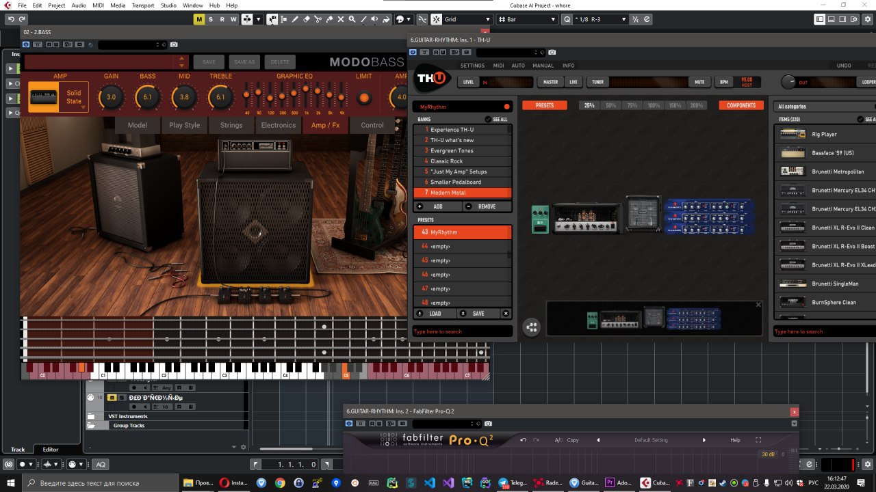Viewport: 876px width, 492px height.
Task: Select the Brunetti Metropolitan amp
Action: pos(825,172)
